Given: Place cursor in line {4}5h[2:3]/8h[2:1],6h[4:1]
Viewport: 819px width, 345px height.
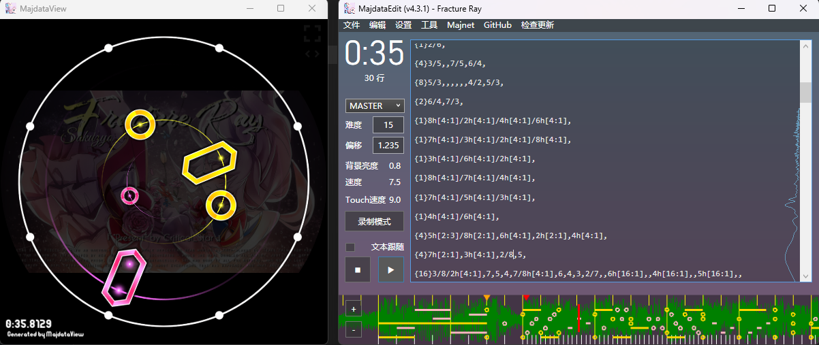Looking at the screenshot, I should [510, 235].
